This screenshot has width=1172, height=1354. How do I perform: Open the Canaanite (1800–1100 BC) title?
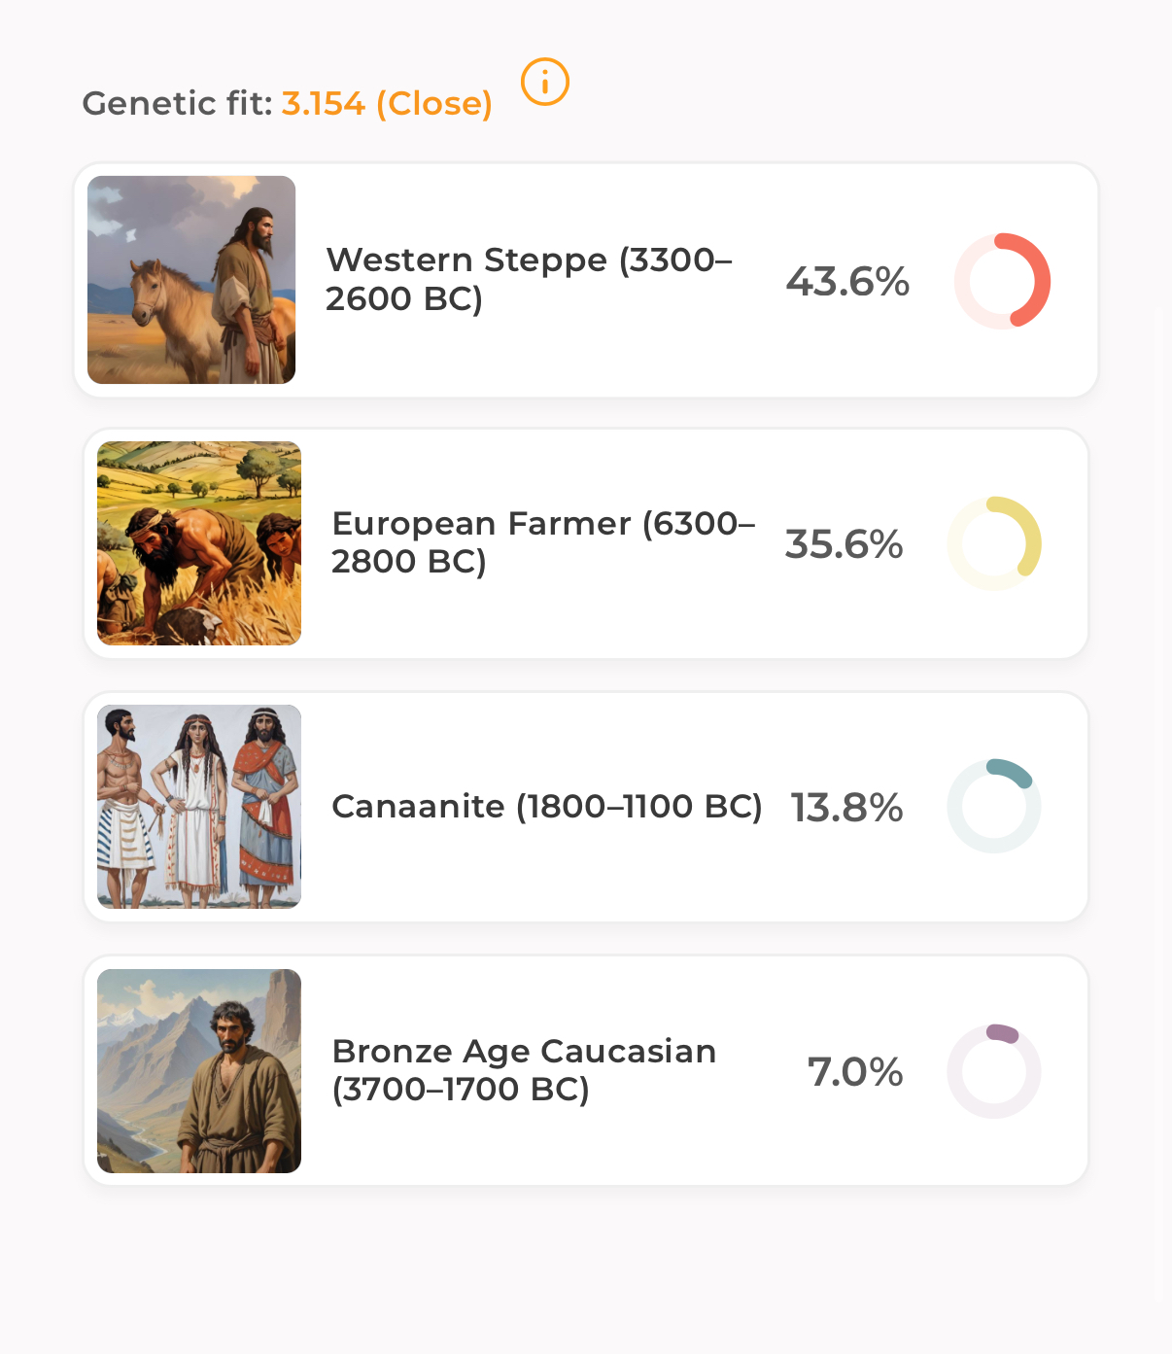pyautogui.click(x=546, y=807)
